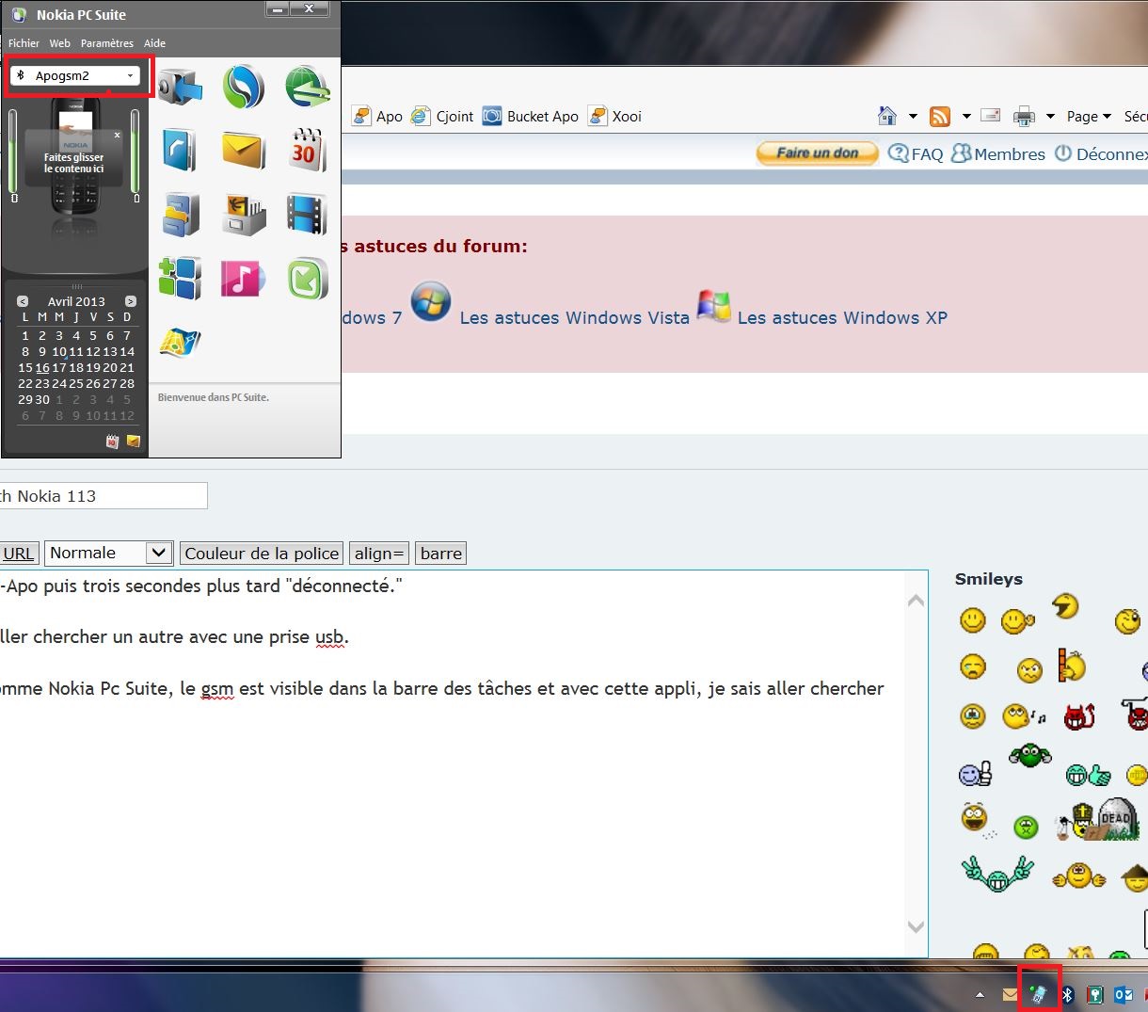
Task: Open the Install Applications icon with green plus
Action: (180, 279)
